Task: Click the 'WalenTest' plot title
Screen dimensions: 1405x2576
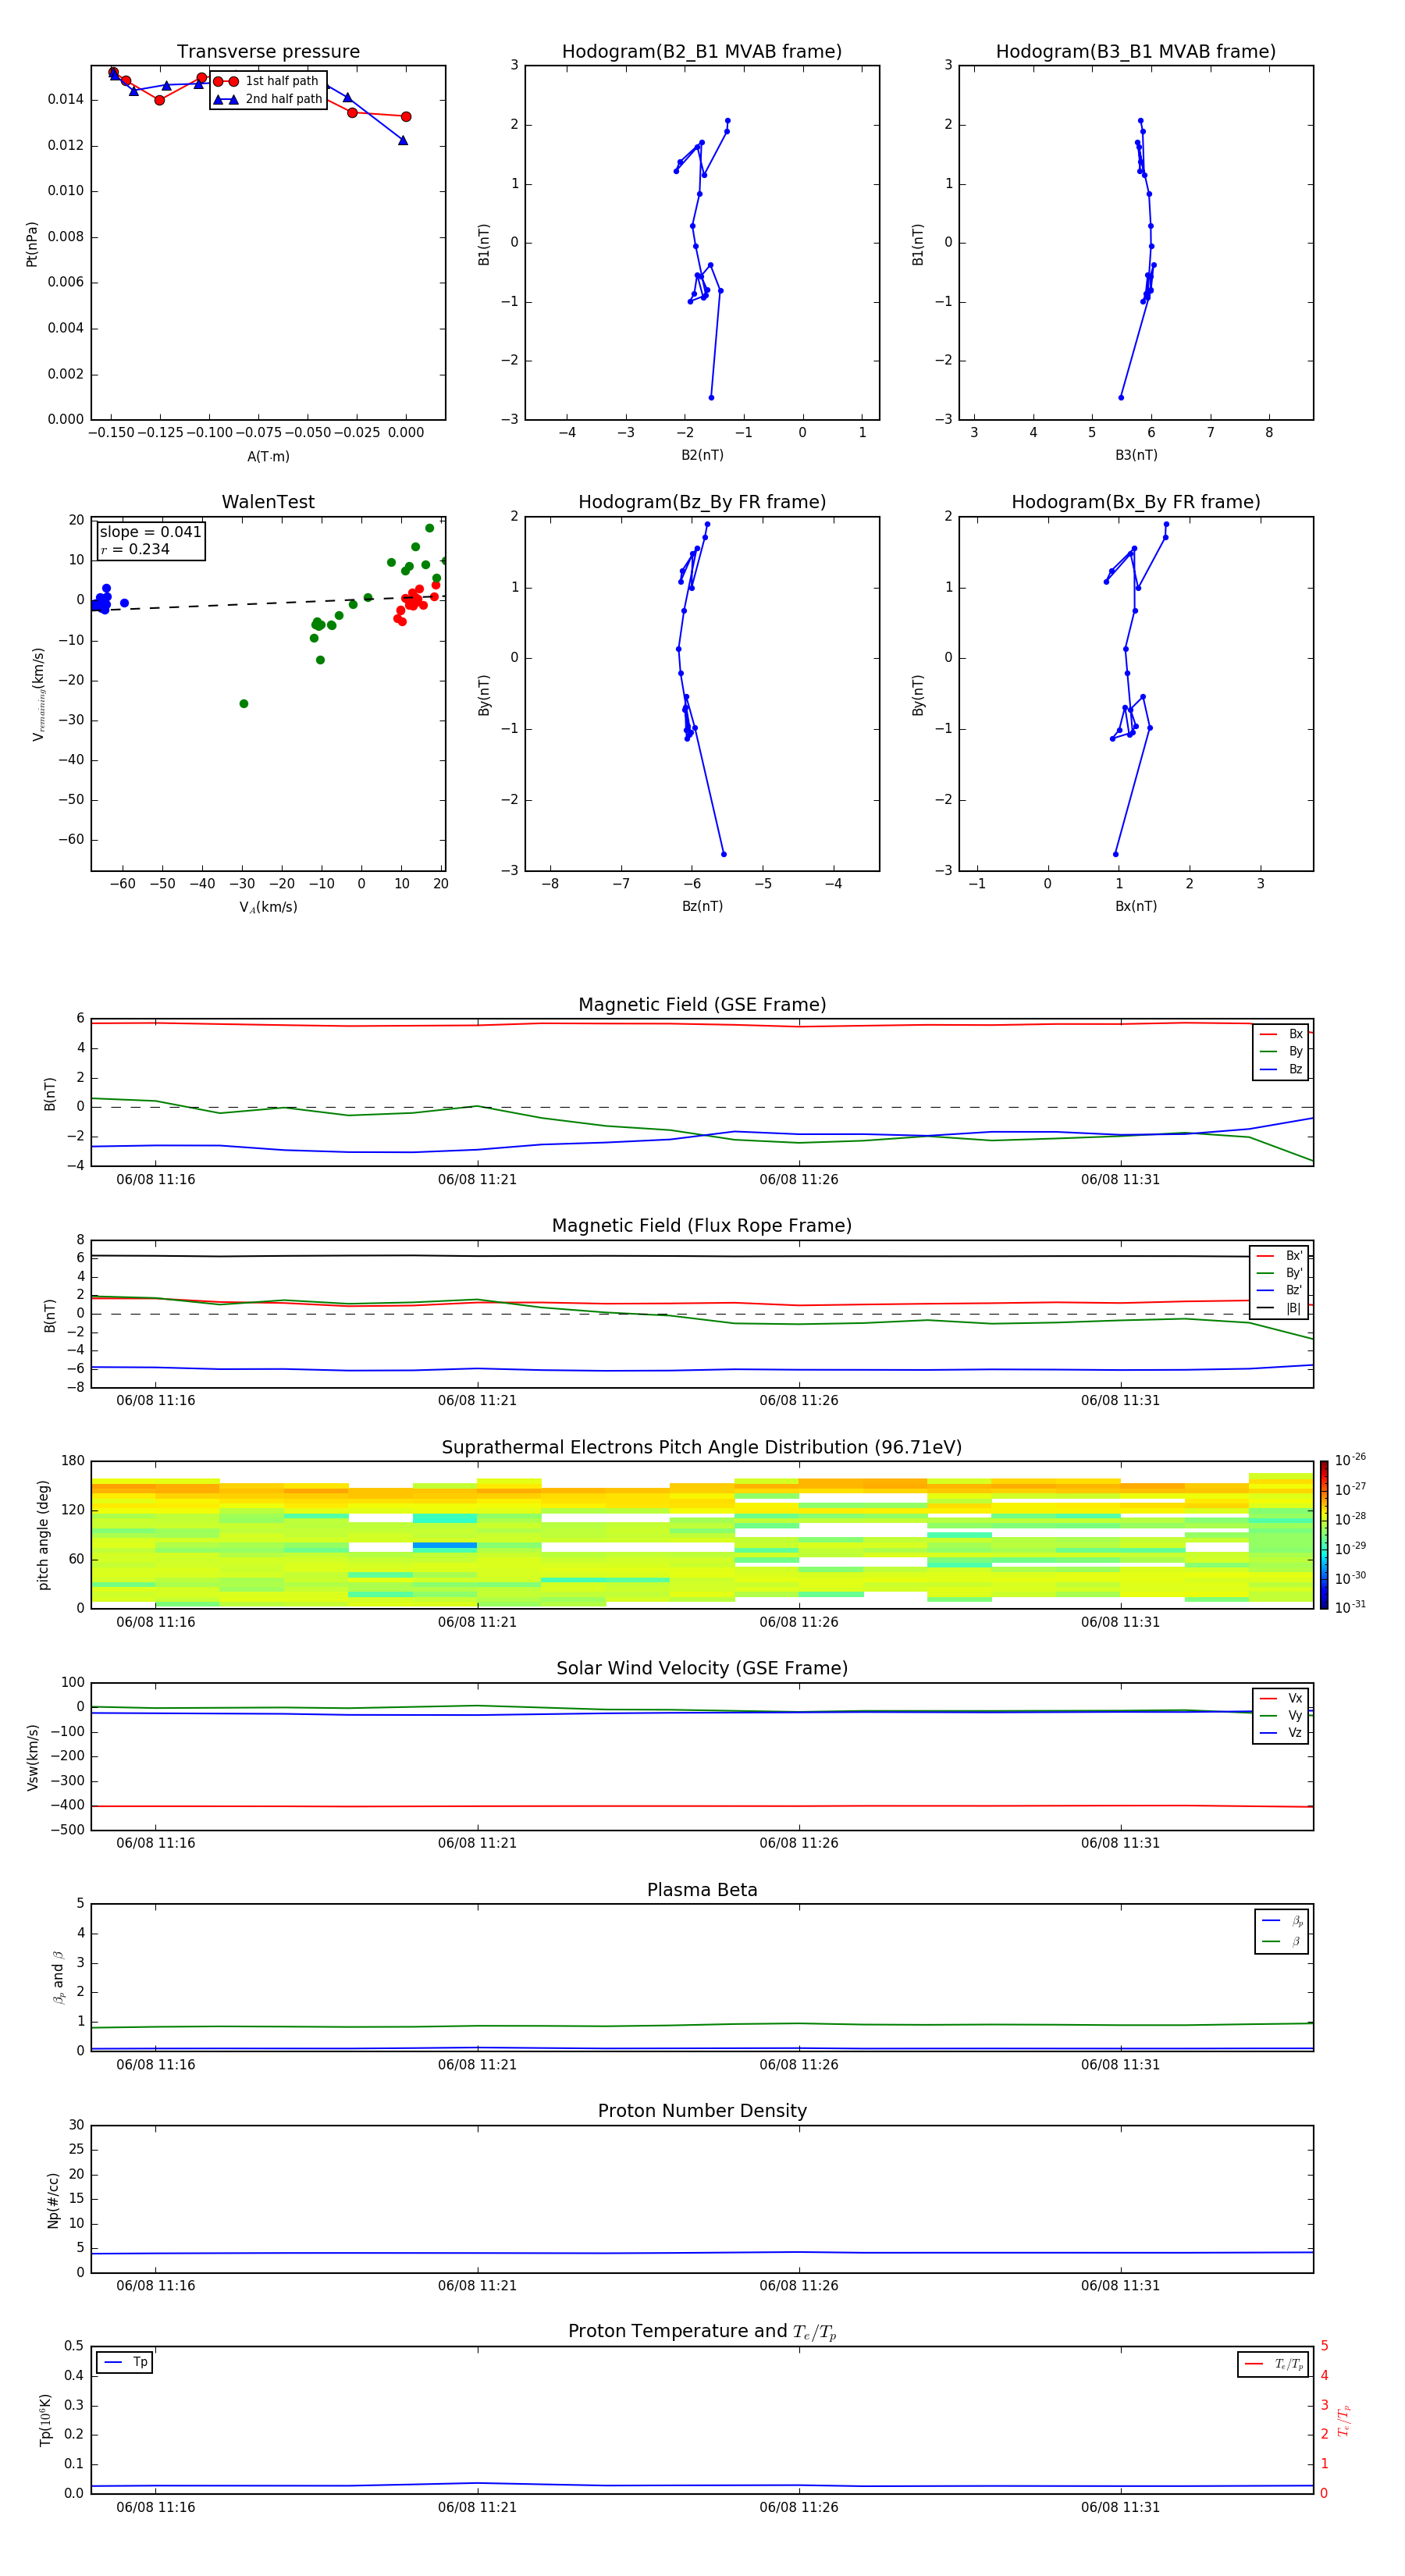Action: pyautogui.click(x=268, y=502)
